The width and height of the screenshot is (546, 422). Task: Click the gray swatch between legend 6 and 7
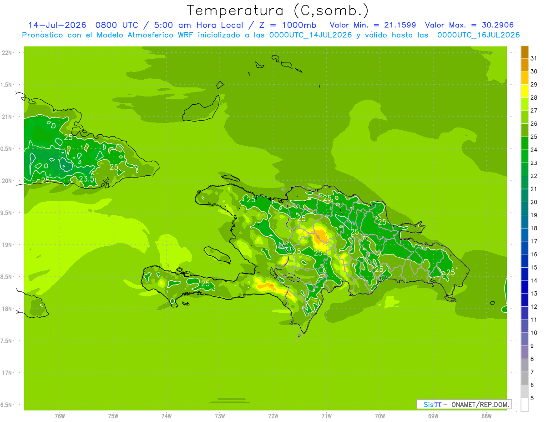[525, 379]
